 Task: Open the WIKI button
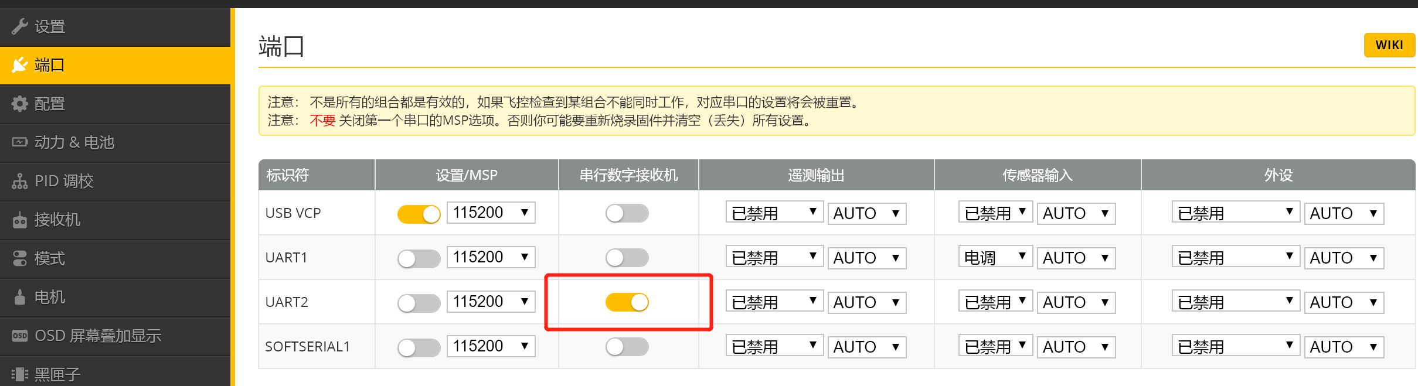[1389, 45]
